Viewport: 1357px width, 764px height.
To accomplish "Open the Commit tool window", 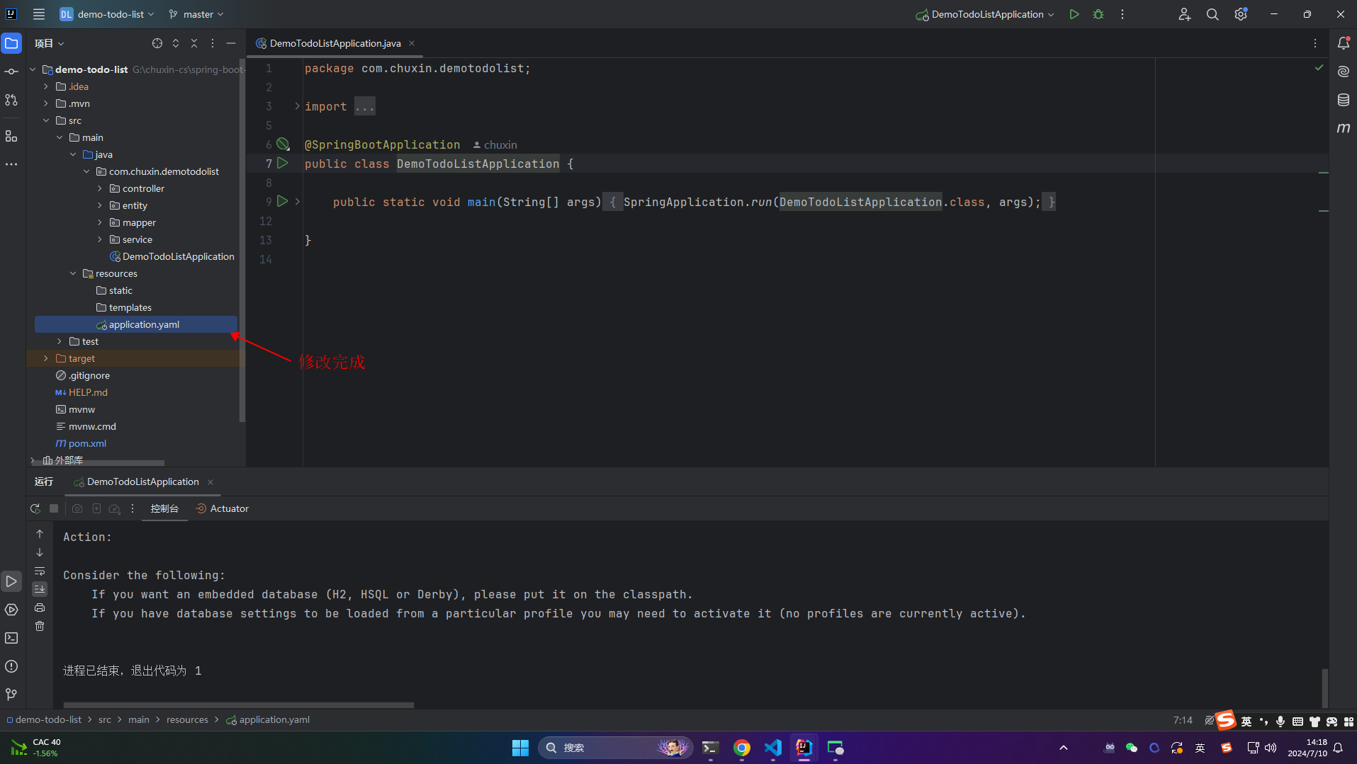I will click(x=11, y=72).
